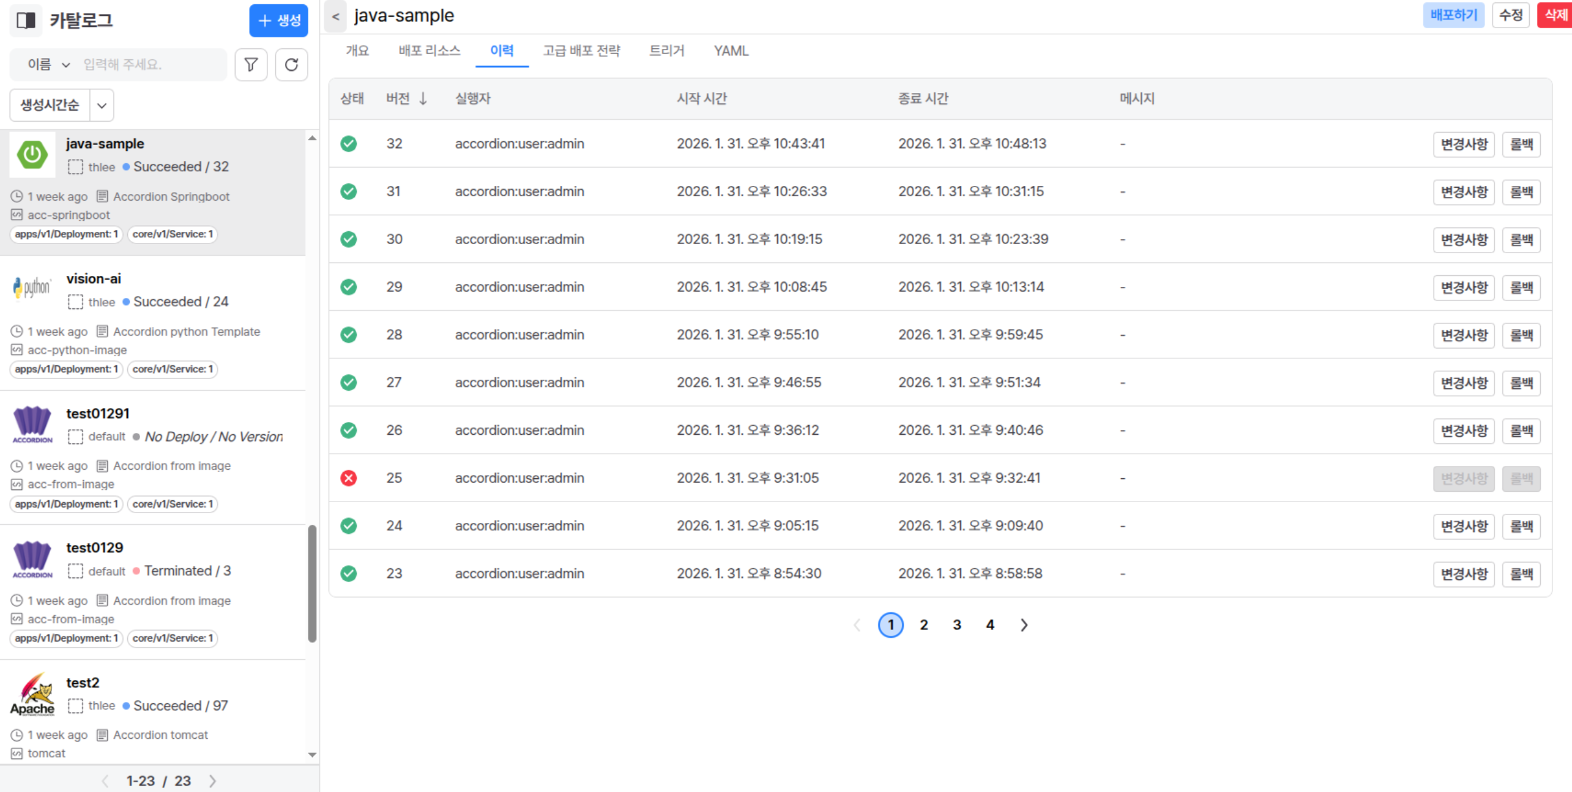Expand the 생성시간순 sort dropdown arrow
The image size is (1572, 792).
pos(102,105)
